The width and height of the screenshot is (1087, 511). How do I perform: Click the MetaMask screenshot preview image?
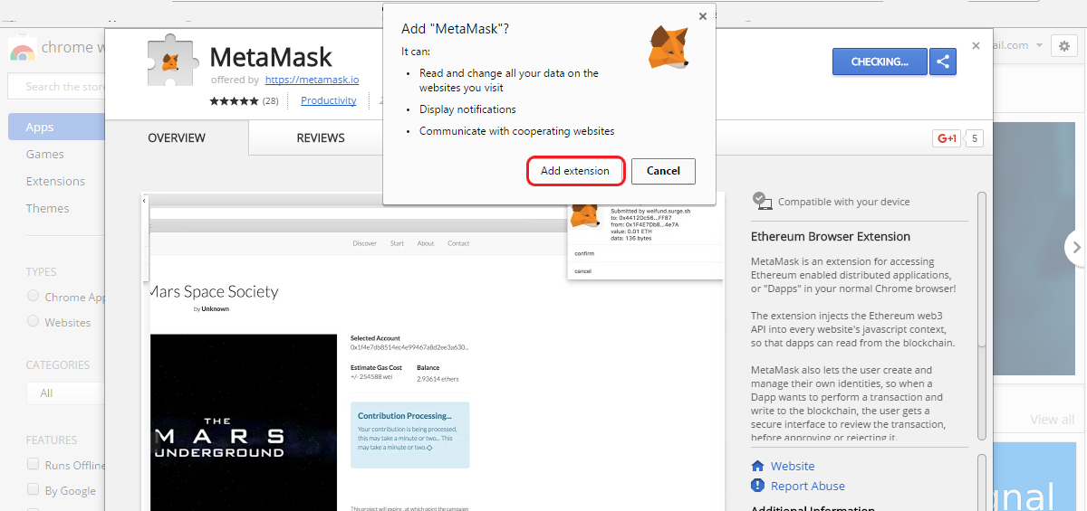pos(433,351)
